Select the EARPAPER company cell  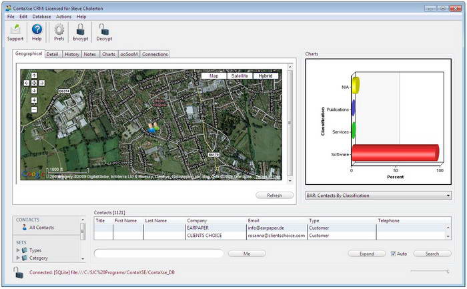(216, 228)
